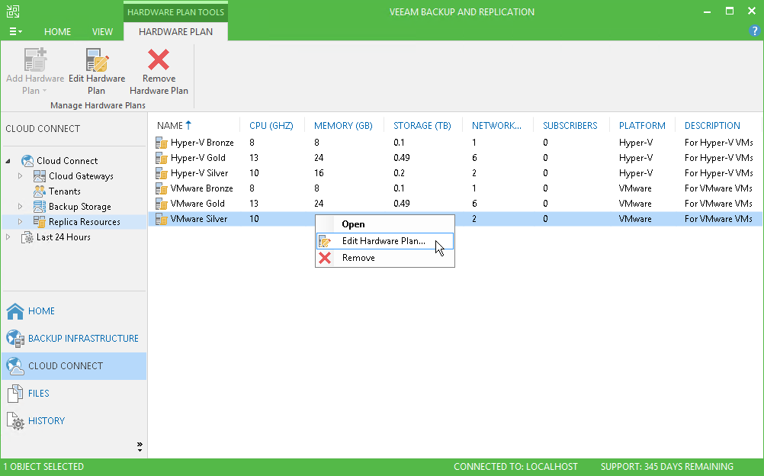Click the Backup Storage icon in tree

coord(40,206)
